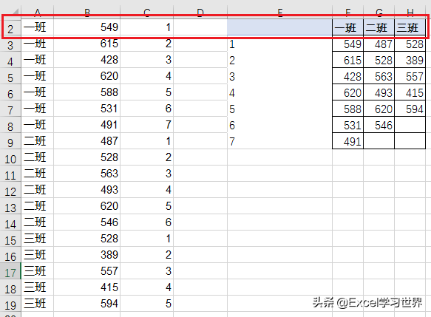Viewport: 431px width, 317px height.
Task: Select cell B19 with value 594
Action: click(86, 304)
